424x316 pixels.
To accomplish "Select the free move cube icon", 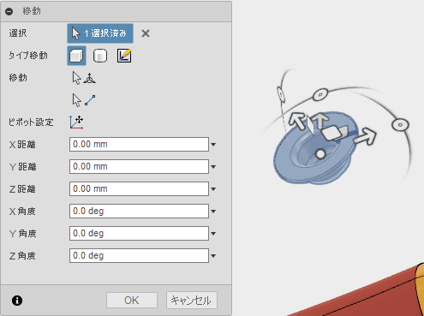I will pyautogui.click(x=76, y=56).
